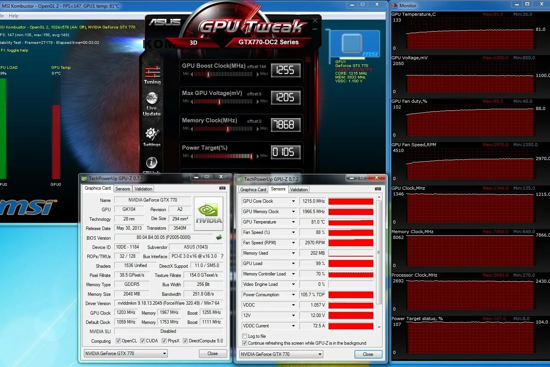550x367 pixels.
Task: Click Close in Graphics Card GPU-Z window
Action: (x=212, y=354)
